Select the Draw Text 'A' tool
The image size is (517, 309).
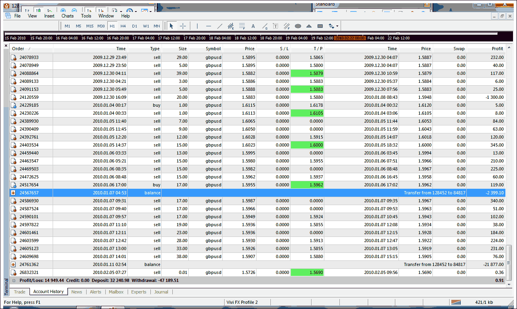click(253, 26)
